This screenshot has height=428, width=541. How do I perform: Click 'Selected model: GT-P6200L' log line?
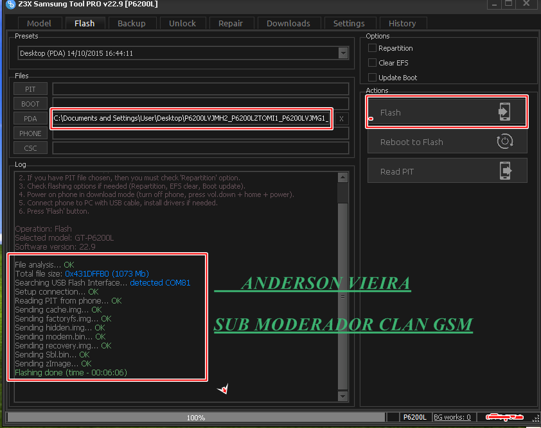pyautogui.click(x=64, y=238)
